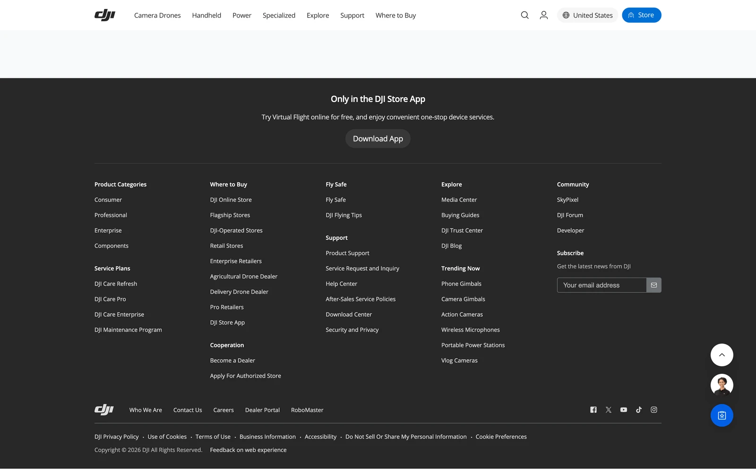Open Flagship Stores link
Image resolution: width=756 pixels, height=472 pixels.
230,215
